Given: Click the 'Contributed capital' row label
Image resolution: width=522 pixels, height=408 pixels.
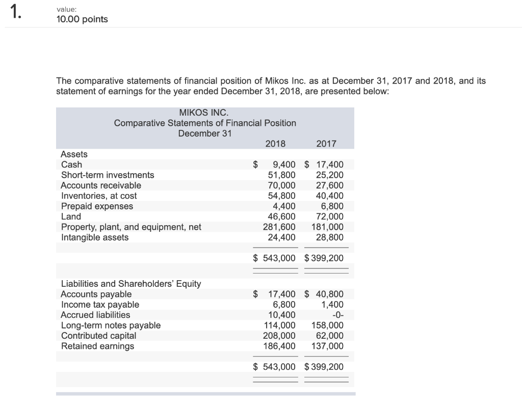Looking at the screenshot, I should point(98,336).
